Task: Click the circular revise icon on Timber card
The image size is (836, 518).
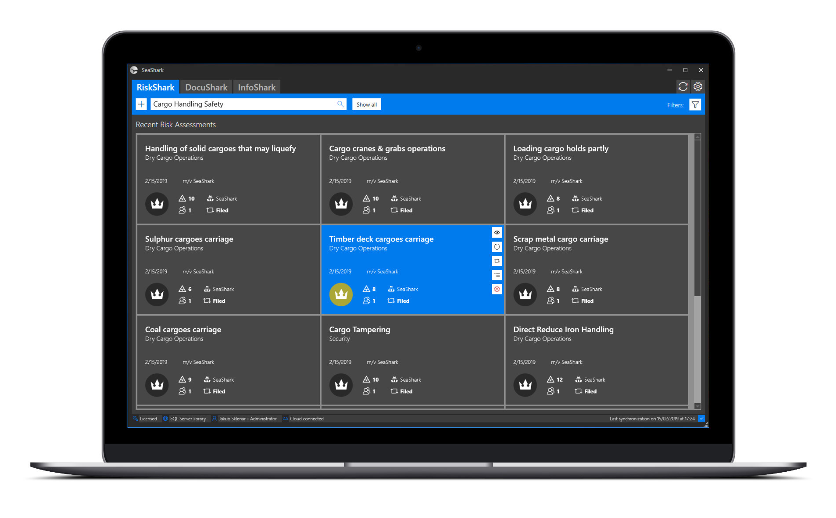Action: tap(497, 246)
